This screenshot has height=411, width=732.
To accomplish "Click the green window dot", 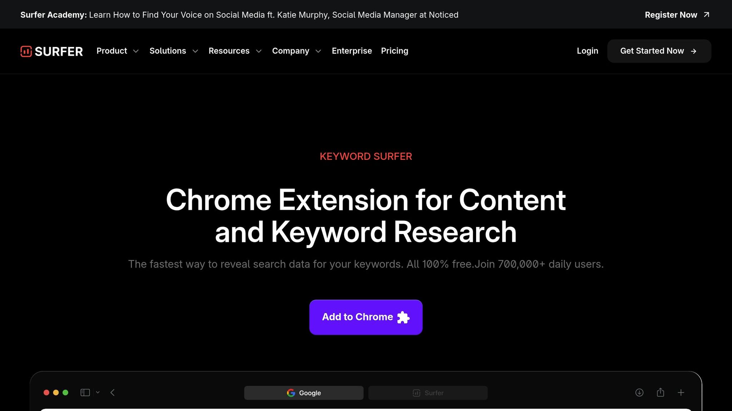I will pos(65,392).
